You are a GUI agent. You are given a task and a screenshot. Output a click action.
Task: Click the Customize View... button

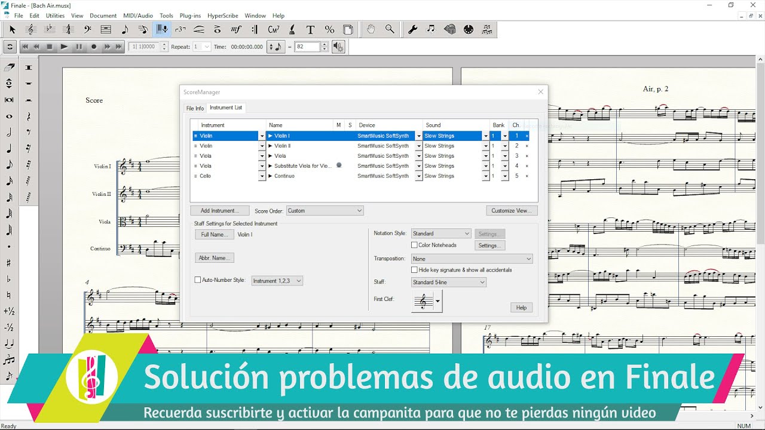(x=512, y=211)
